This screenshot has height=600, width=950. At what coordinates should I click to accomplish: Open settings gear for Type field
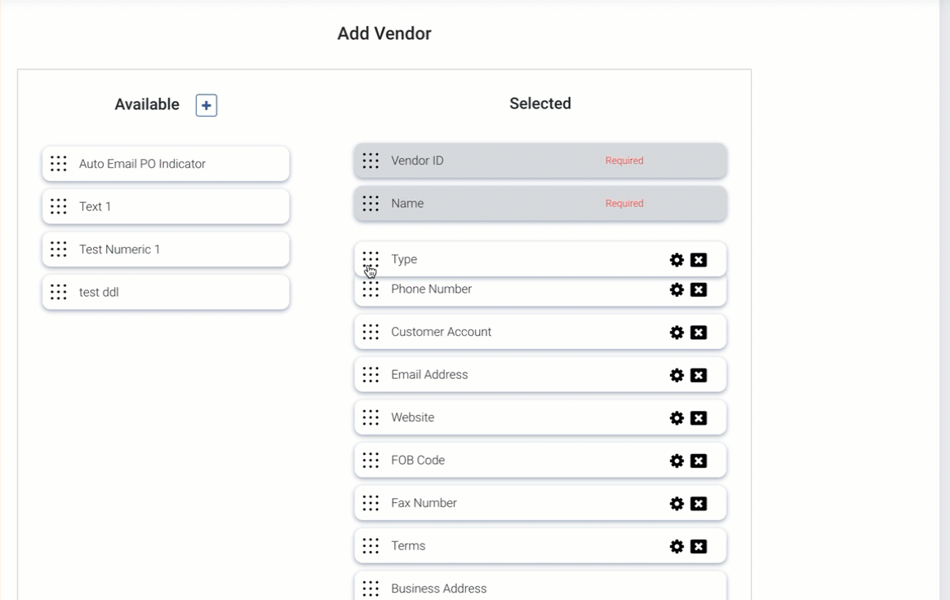[x=677, y=260]
